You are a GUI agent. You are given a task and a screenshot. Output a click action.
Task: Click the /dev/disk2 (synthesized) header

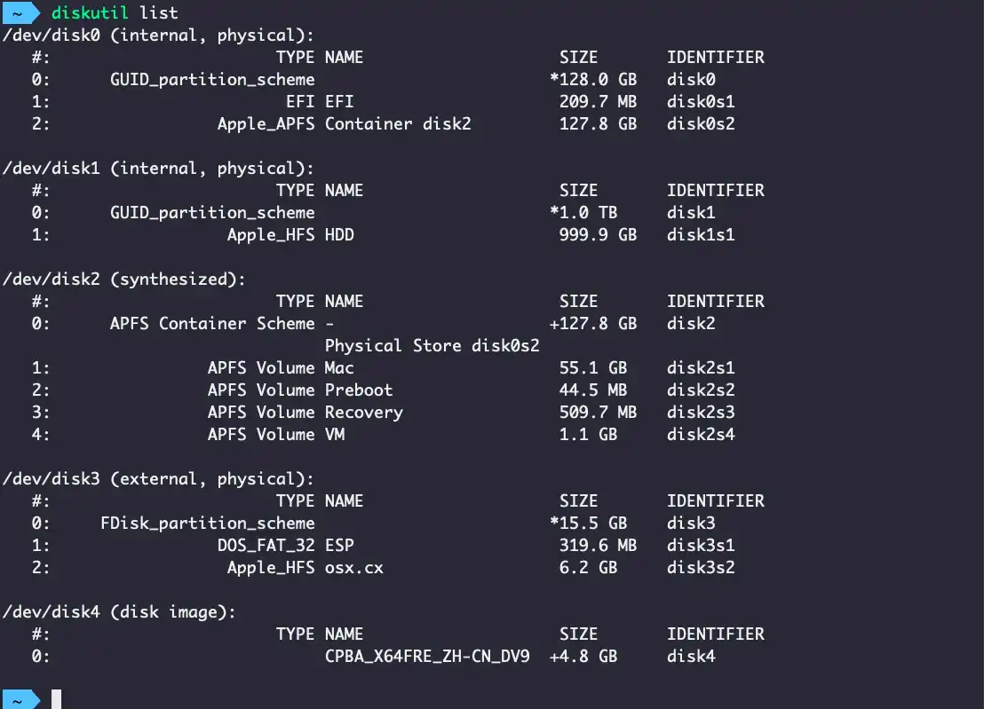pos(123,280)
